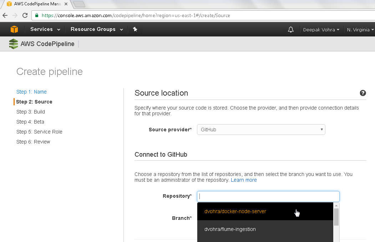Image resolution: width=375 pixels, height=242 pixels.
Task: Click the Learn more link
Action: tap(244, 180)
